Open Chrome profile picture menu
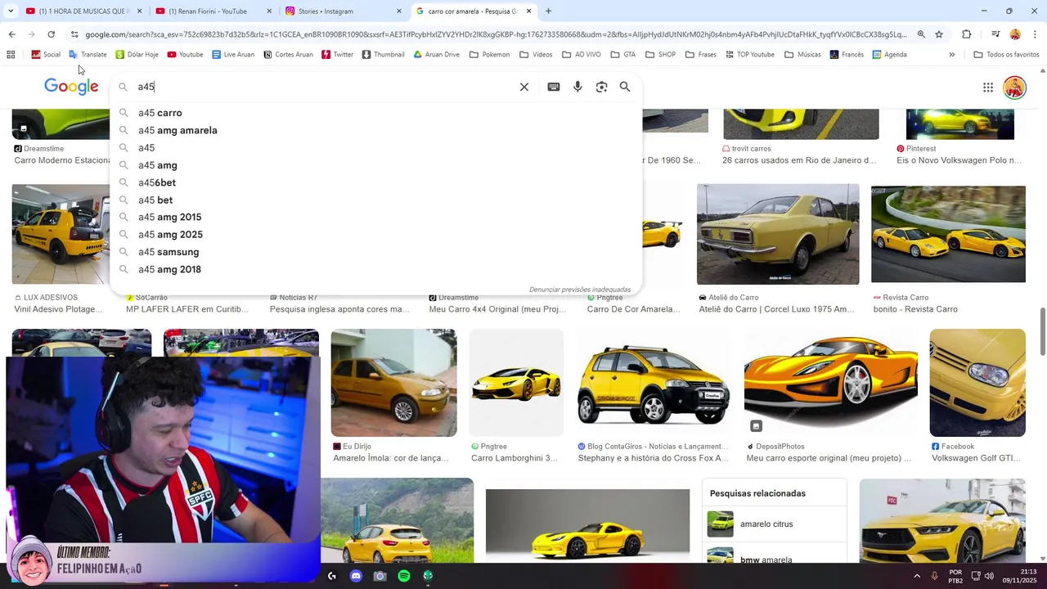The width and height of the screenshot is (1047, 589). [1015, 34]
